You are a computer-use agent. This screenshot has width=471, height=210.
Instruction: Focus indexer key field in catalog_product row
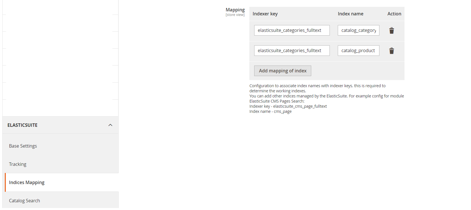pyautogui.click(x=292, y=51)
